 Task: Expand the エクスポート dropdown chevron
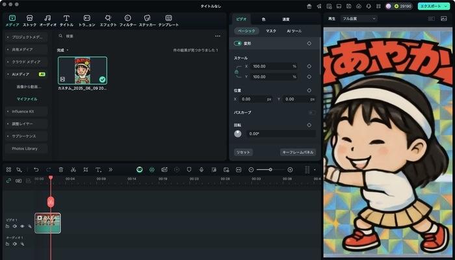pos(446,6)
